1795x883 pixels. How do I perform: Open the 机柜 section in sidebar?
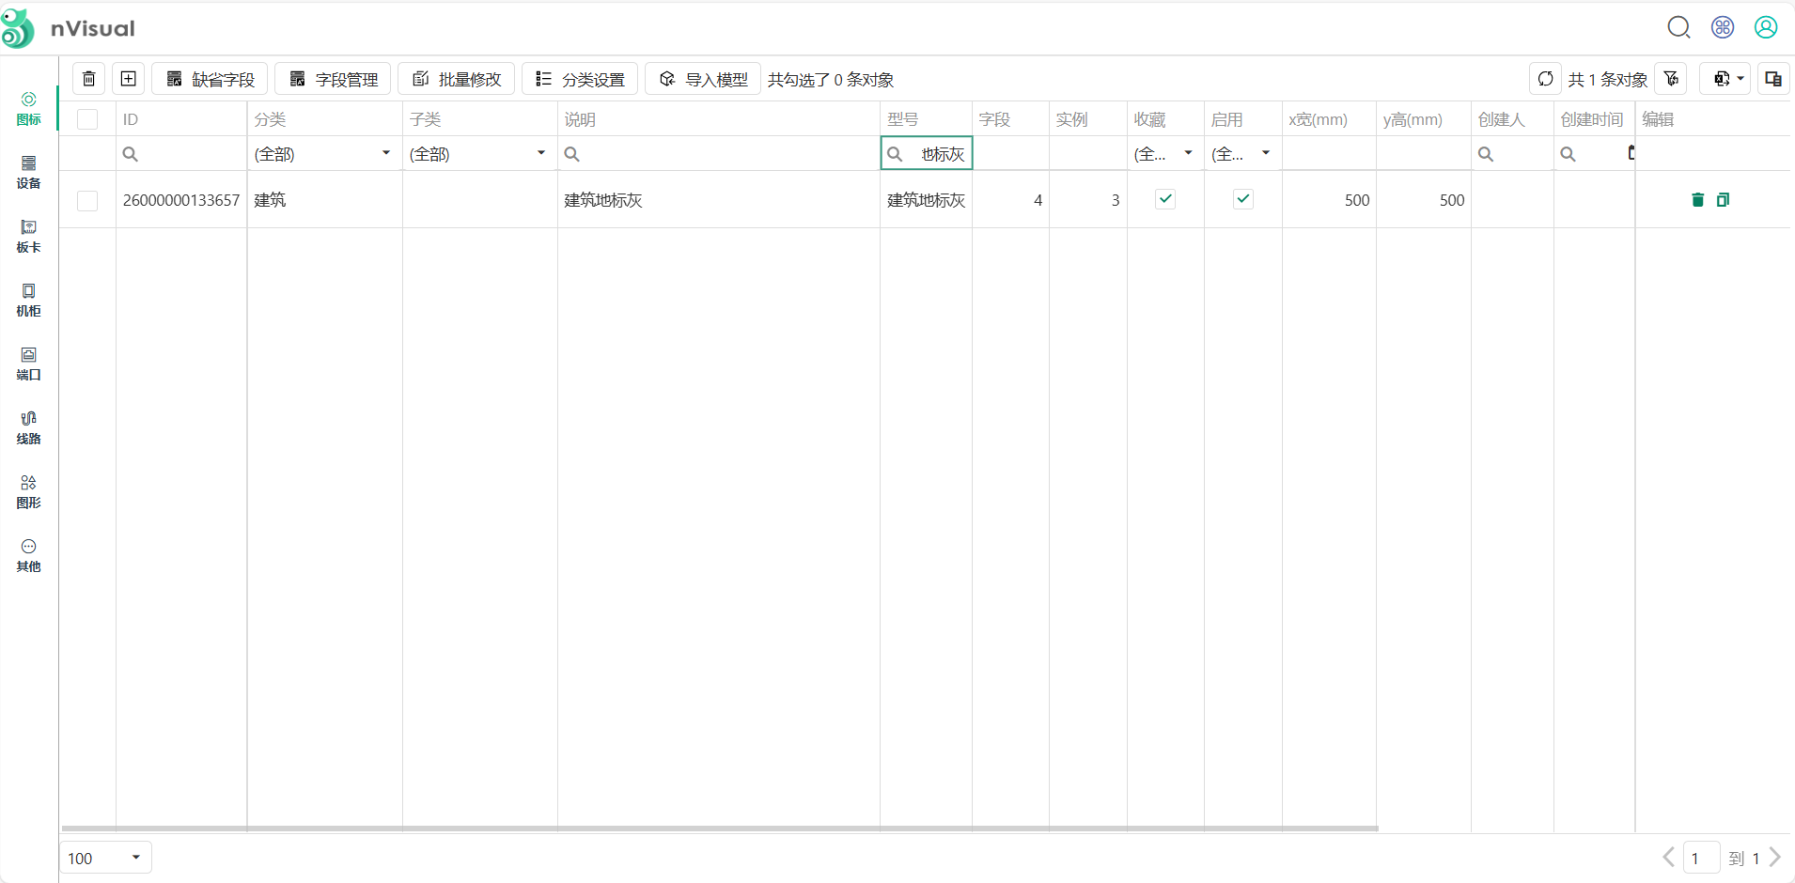(x=29, y=301)
